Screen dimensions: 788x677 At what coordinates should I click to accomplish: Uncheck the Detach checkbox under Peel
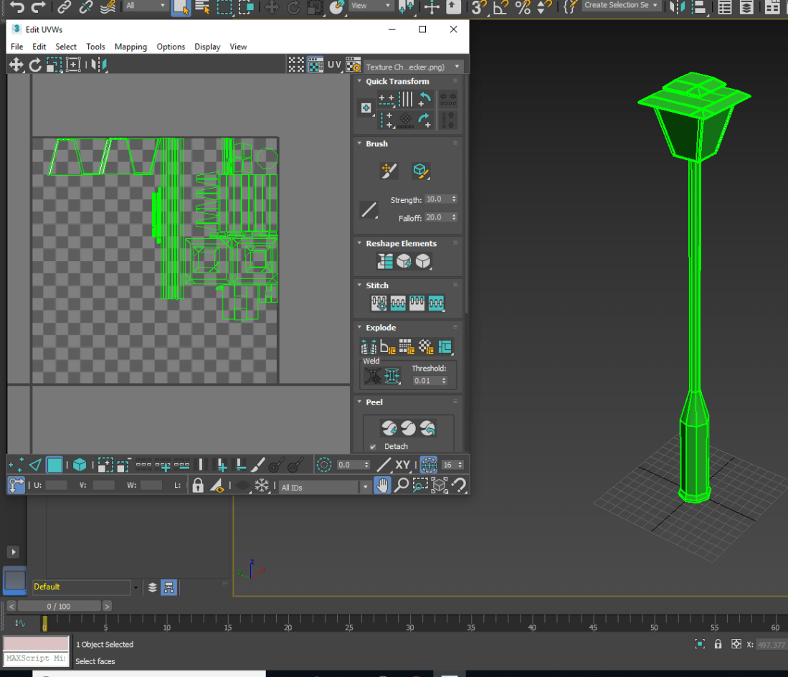coord(373,447)
